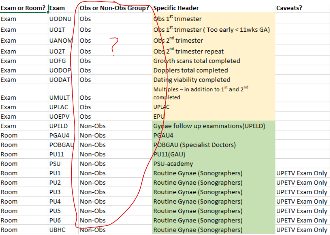Viewport: 330px width, 235px height.
Task: Select the "Exam or Room?" header cell
Action: pos(24,8)
